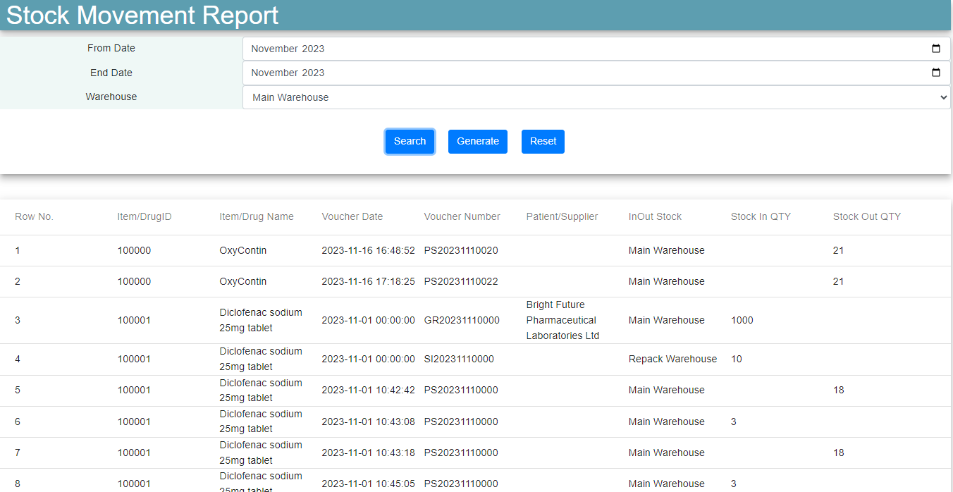Click the Warehouse label
The height and width of the screenshot is (492, 953).
111,97
